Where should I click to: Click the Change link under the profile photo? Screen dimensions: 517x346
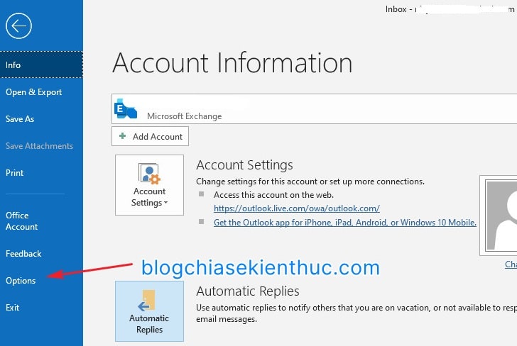[511, 264]
